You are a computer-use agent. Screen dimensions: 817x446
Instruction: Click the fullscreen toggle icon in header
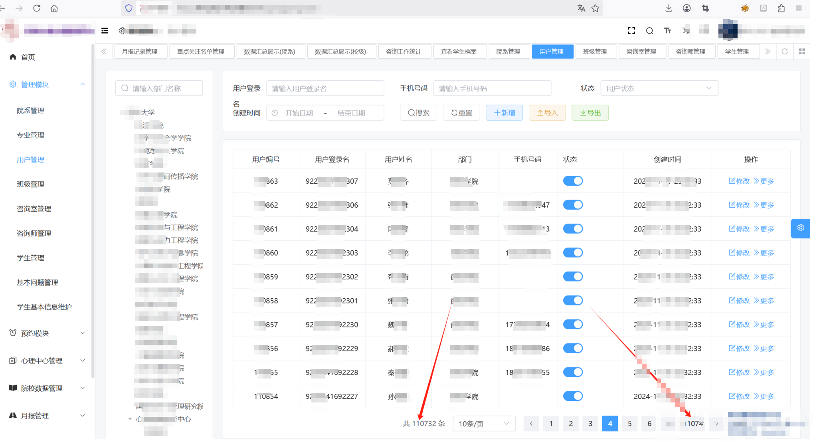[x=631, y=31]
